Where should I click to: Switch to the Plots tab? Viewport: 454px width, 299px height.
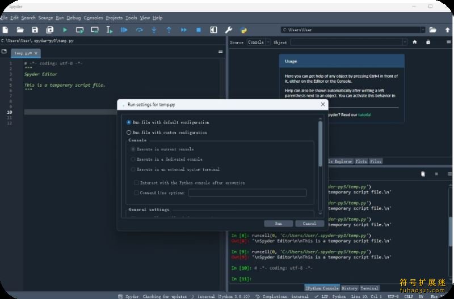pyautogui.click(x=361, y=161)
